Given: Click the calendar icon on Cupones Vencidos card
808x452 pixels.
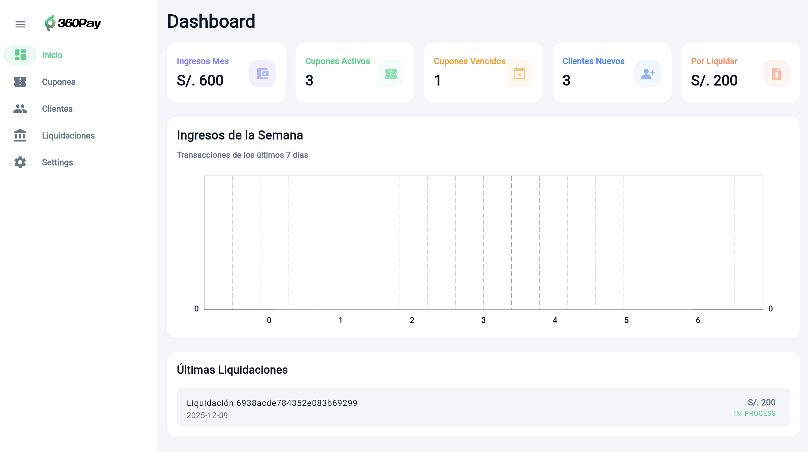Looking at the screenshot, I should (x=519, y=74).
